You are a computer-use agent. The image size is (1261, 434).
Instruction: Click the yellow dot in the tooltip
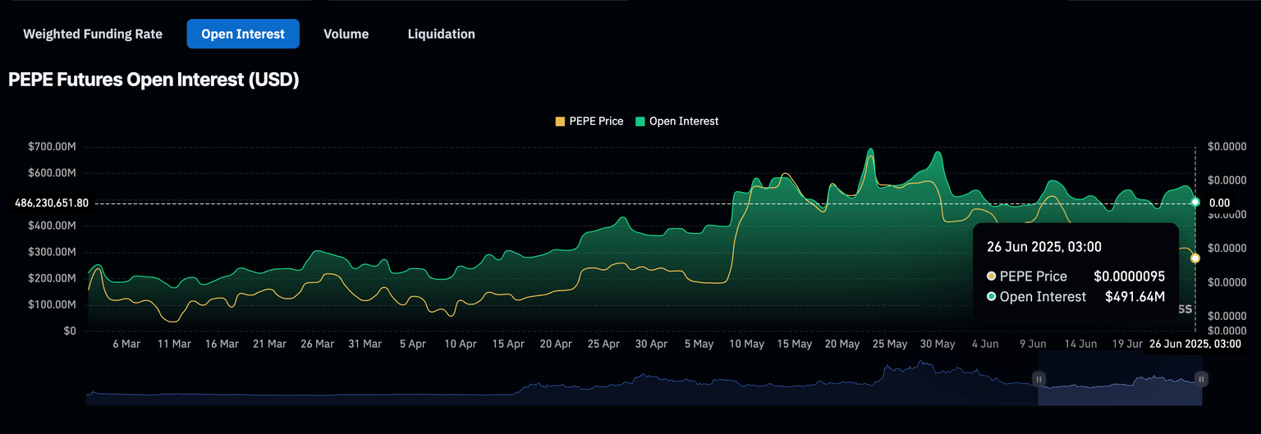[992, 276]
